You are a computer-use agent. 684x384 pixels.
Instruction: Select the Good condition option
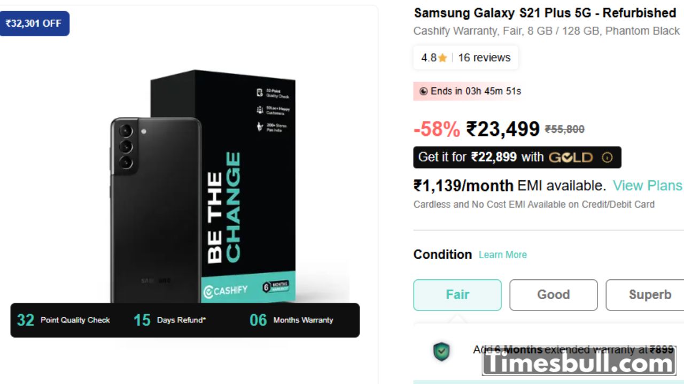(554, 295)
